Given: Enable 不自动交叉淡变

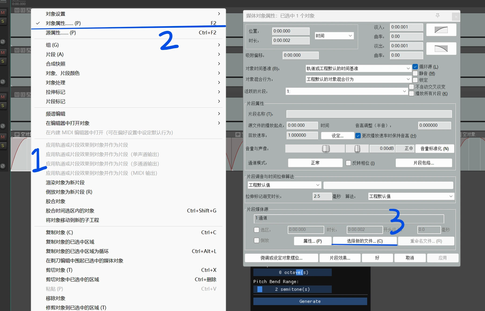Looking at the screenshot, I should click(411, 87).
